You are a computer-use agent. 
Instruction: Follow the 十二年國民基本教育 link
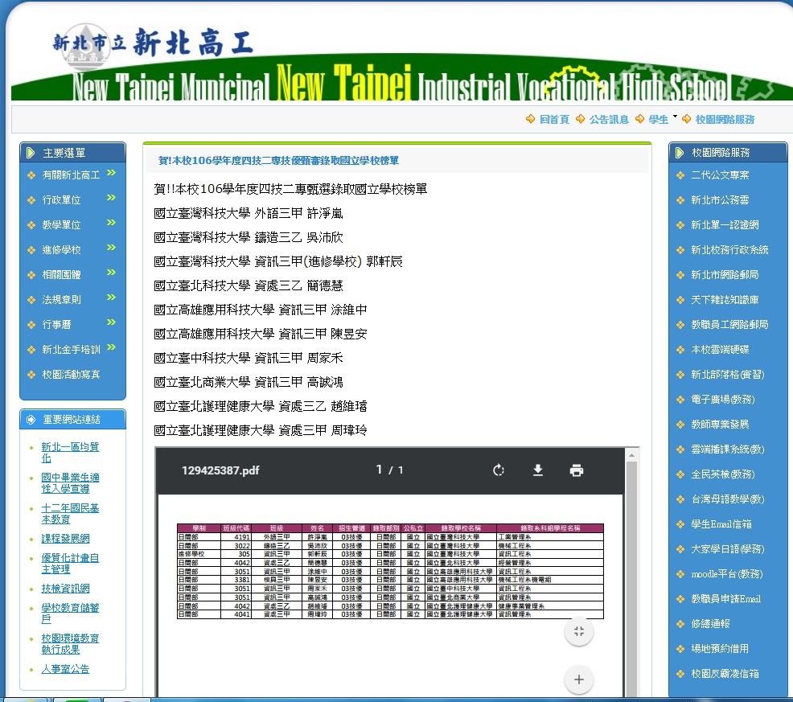[70, 513]
